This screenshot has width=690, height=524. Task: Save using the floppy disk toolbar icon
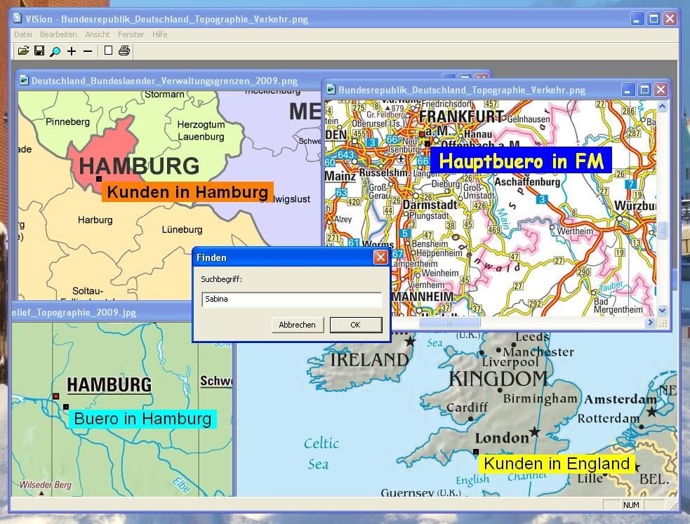click(x=39, y=51)
